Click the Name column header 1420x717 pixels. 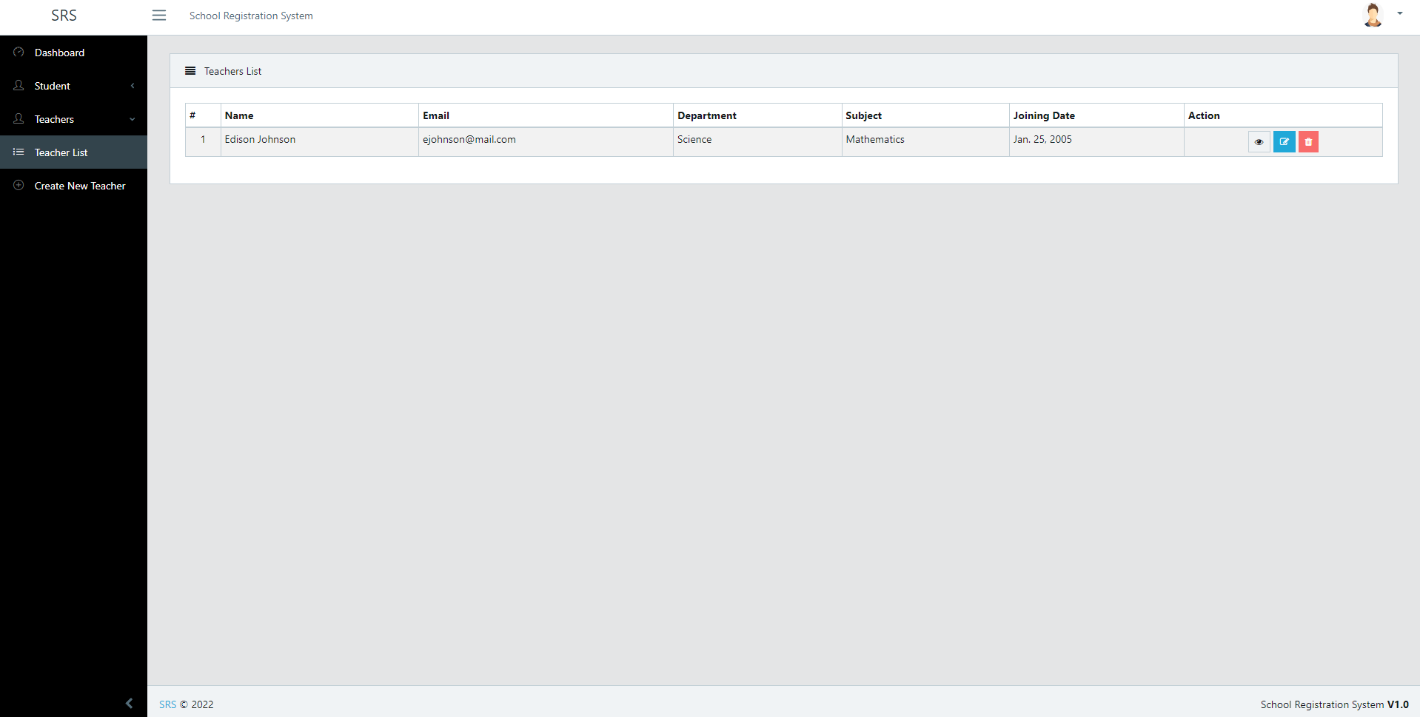click(239, 115)
